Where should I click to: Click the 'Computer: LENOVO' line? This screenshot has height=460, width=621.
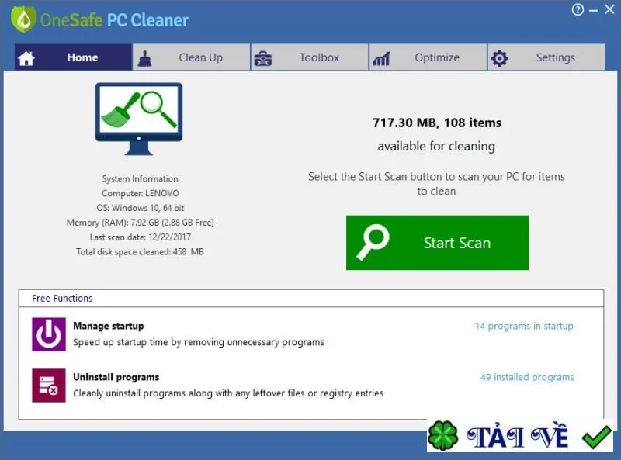(x=141, y=193)
